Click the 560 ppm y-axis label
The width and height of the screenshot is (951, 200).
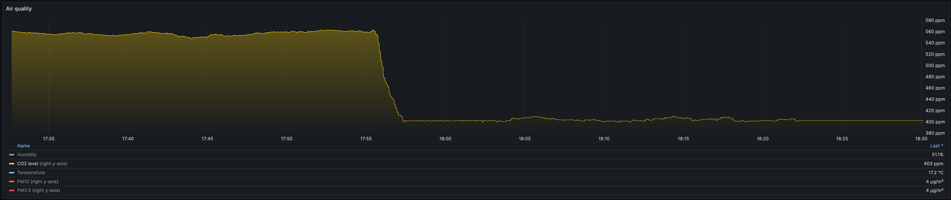coord(935,32)
